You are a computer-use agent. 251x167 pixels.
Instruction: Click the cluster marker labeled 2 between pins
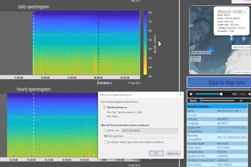pos(238,42)
